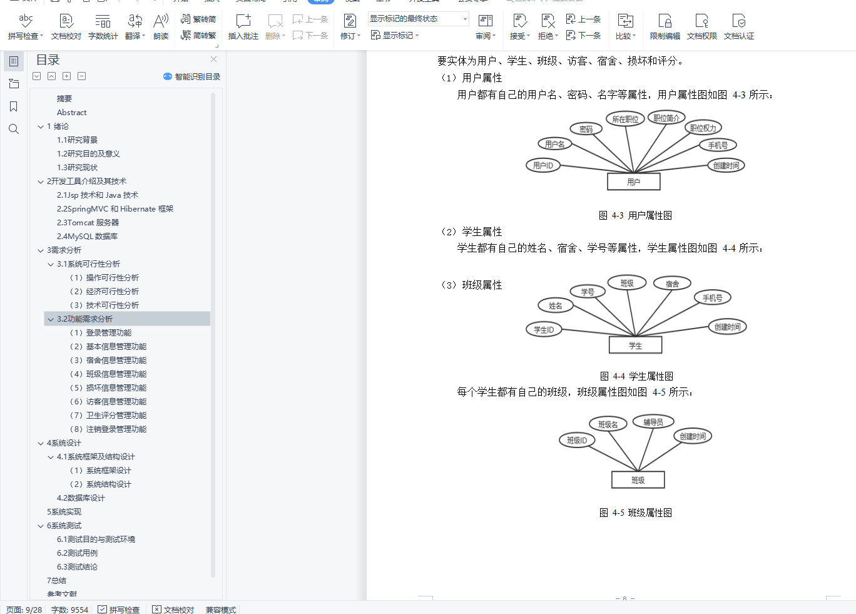Select 1.2研究目的及意义 in outline

(88, 154)
